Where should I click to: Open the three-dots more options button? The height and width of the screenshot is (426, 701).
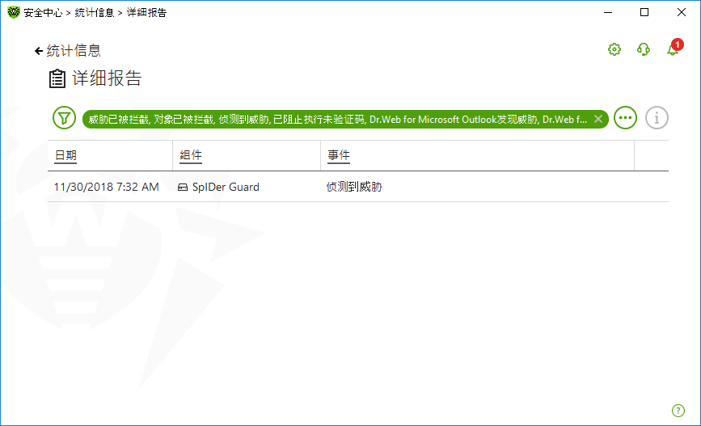[x=625, y=118]
